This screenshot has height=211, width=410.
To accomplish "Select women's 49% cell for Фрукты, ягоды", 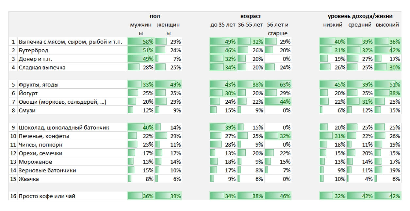I will tap(168, 85).
